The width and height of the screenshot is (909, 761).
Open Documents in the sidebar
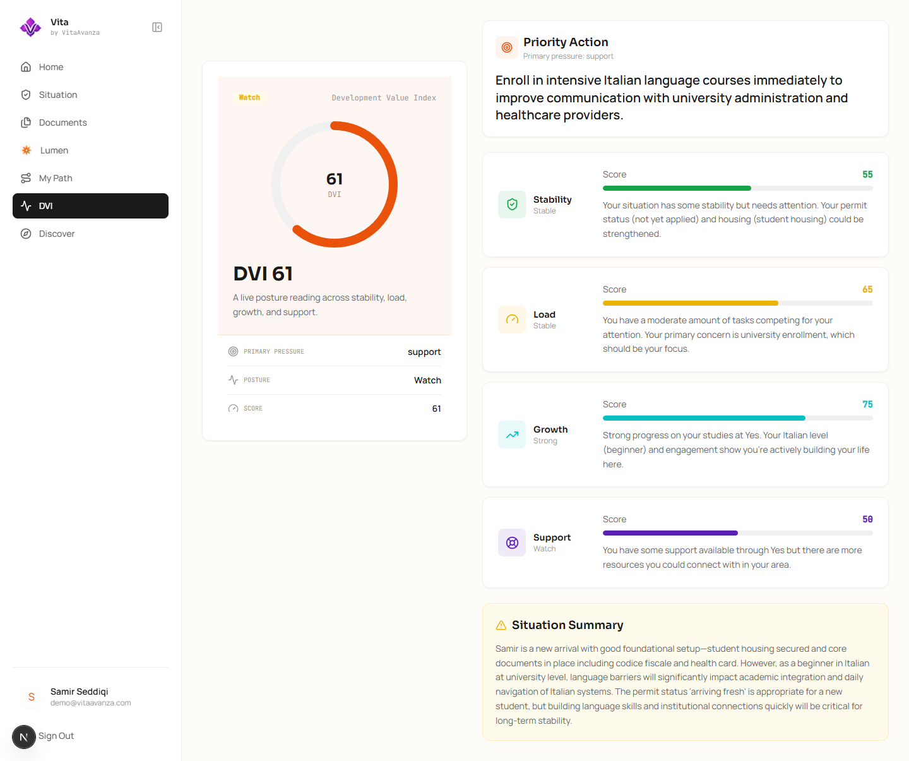click(90, 123)
